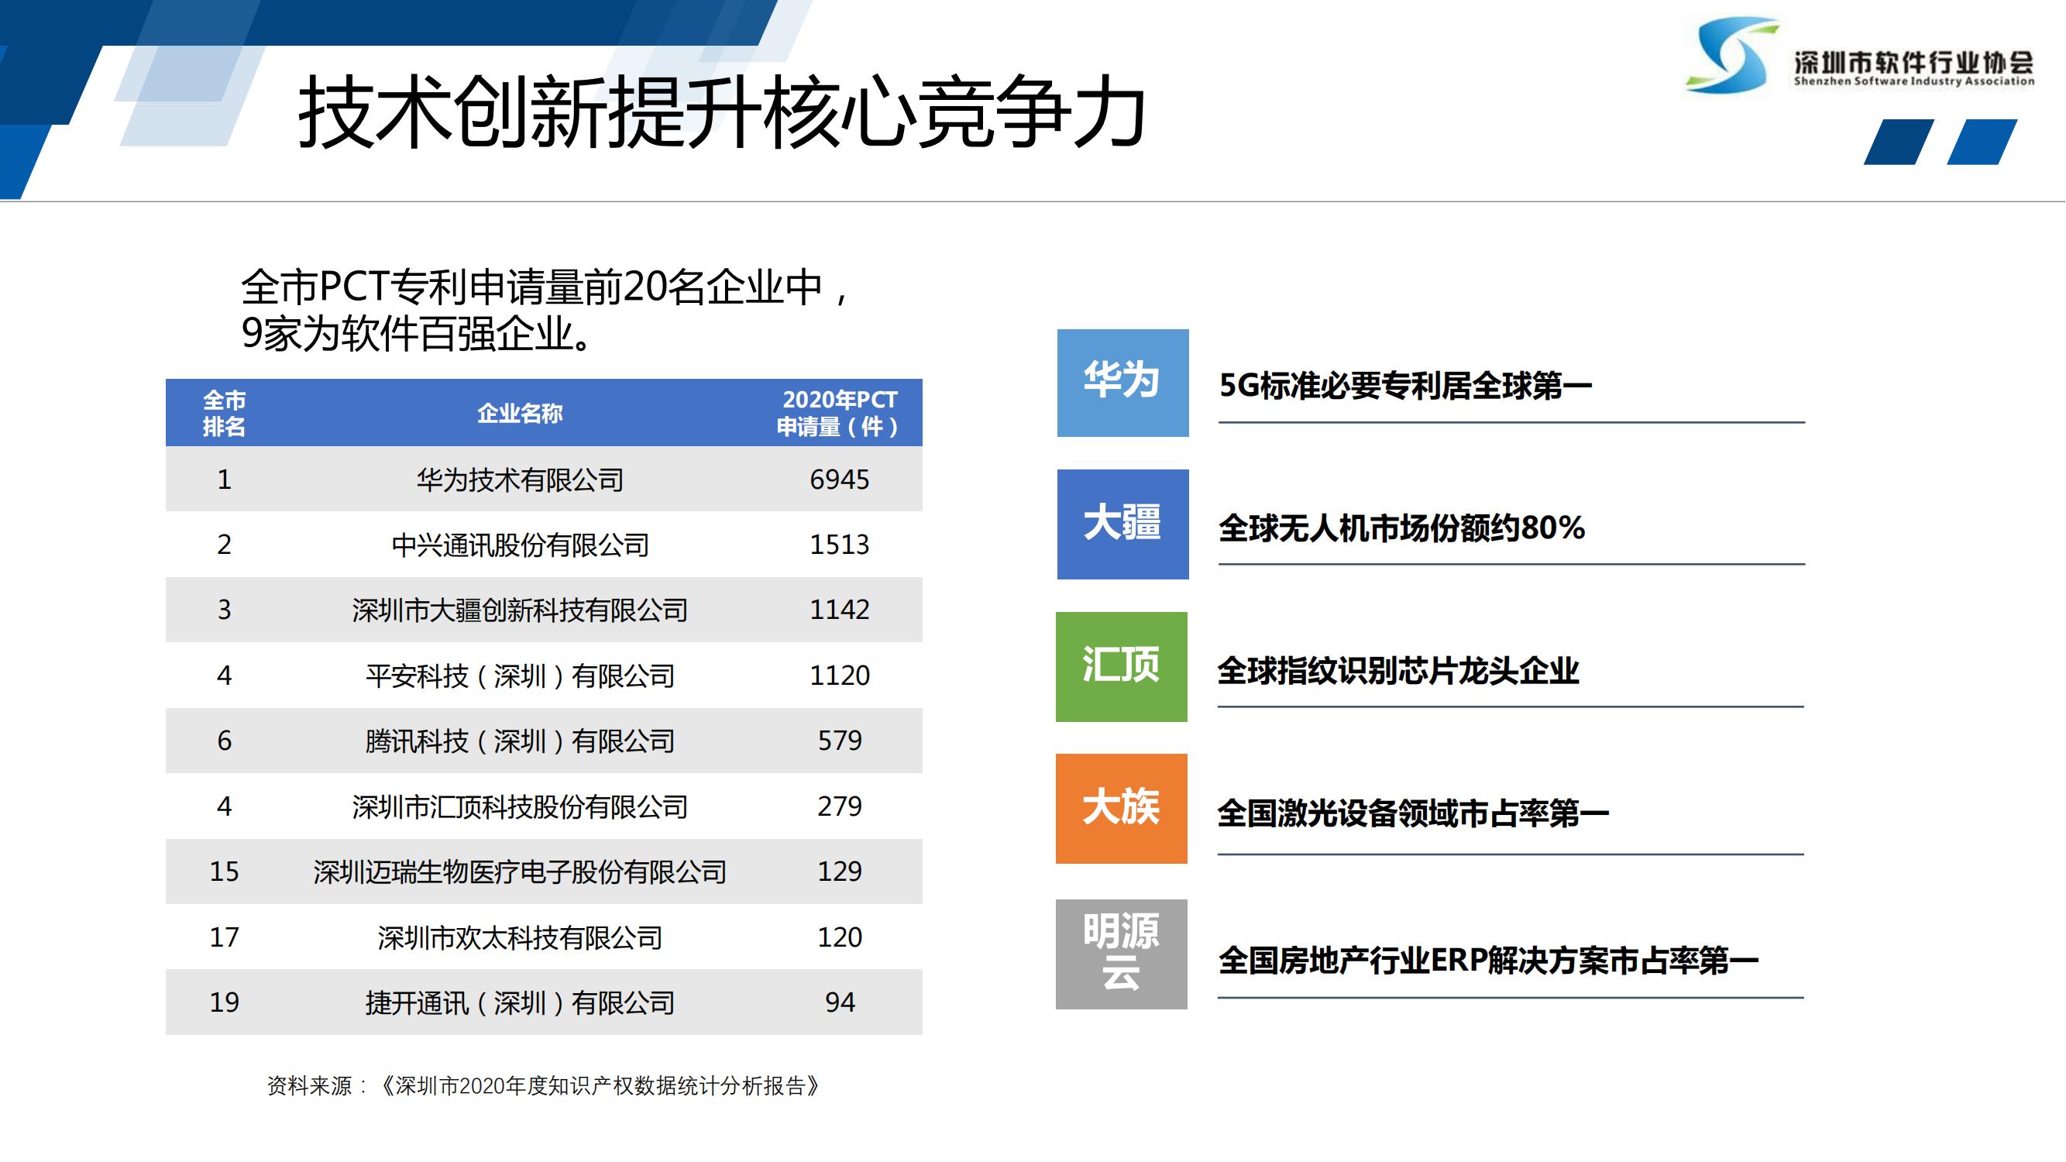Select the cell 华为技术有限公司

tap(520, 480)
